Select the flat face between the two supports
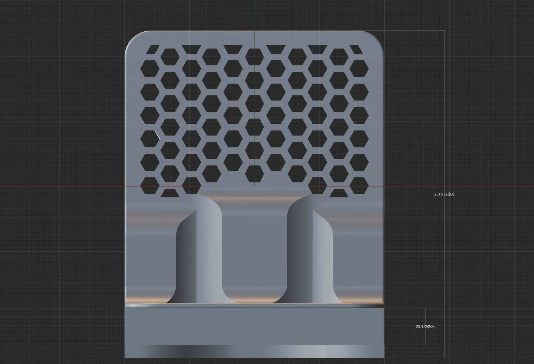 click(254, 250)
